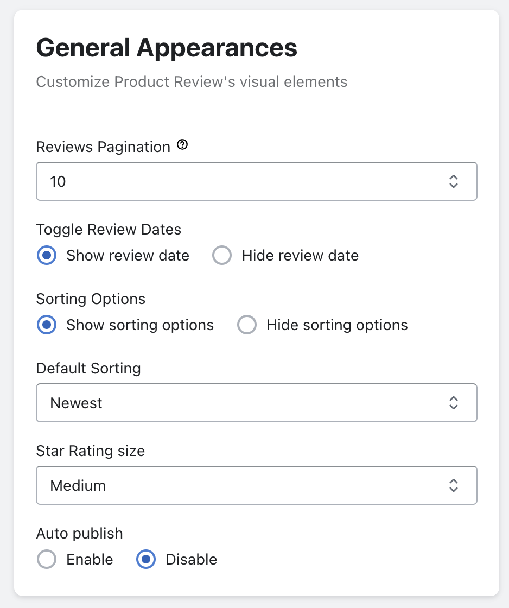Screen dimensions: 509x608
Task: Select Disable under Auto publish
Action: click(146, 559)
